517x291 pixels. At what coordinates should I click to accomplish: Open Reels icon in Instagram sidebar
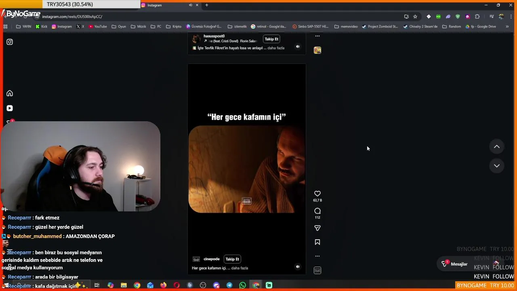click(x=10, y=108)
